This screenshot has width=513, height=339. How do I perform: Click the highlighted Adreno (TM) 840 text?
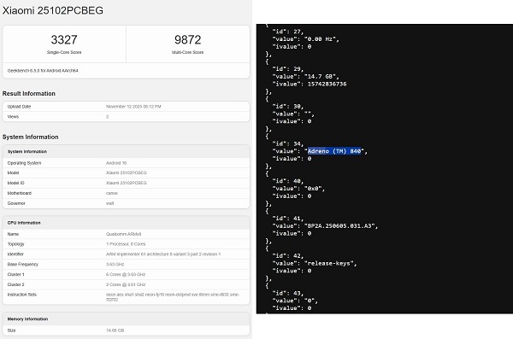[x=334, y=151]
